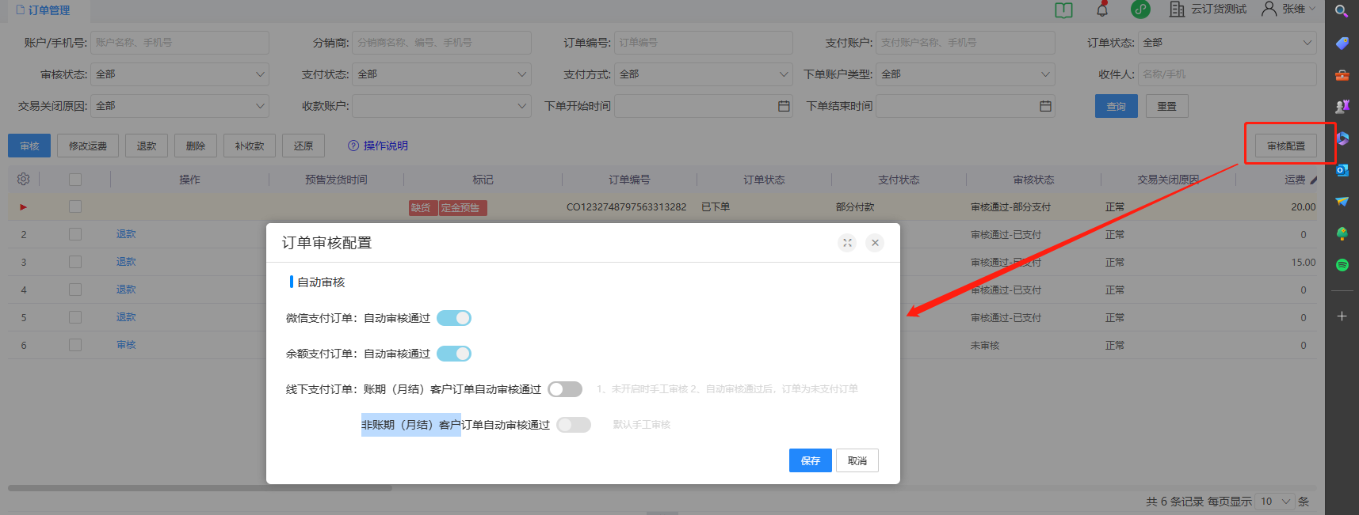
Task: Check the checkbox for row 4
Action: pyautogui.click(x=75, y=290)
